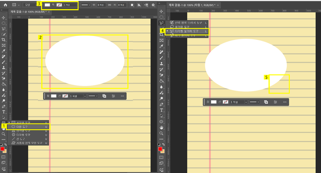Click the stroke width field in the left options bar
Screen dimensions: 321x173
coord(69,5)
